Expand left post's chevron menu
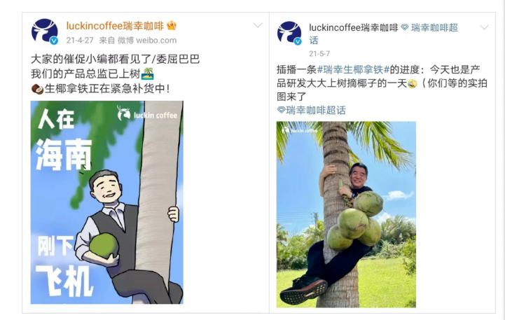The width and height of the screenshot is (505, 320). (258, 25)
